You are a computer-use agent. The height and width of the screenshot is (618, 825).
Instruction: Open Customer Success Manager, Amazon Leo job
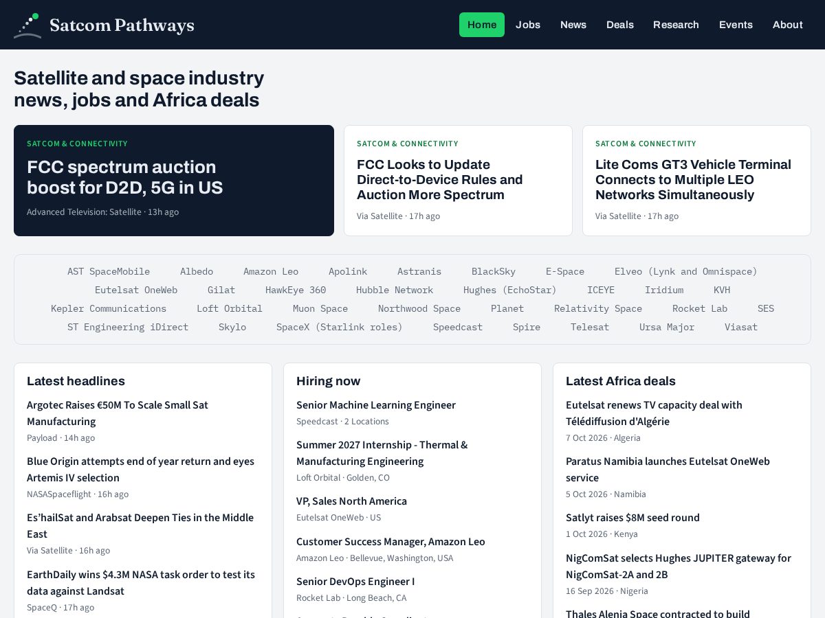tap(390, 542)
